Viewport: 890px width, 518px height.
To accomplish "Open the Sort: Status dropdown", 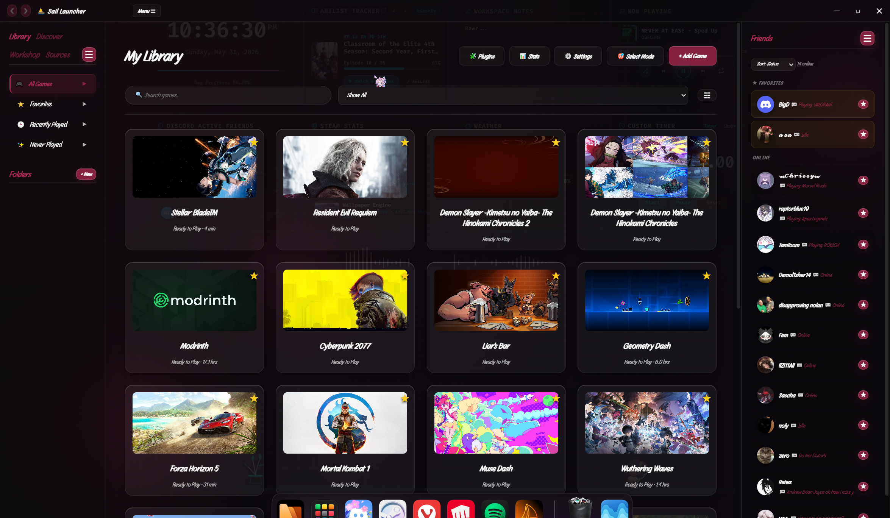I will tap(773, 64).
